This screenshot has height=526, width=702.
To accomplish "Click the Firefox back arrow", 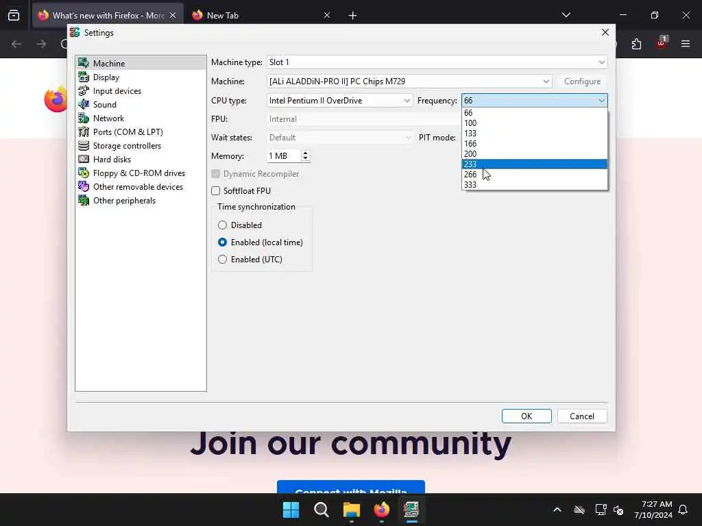I will [16, 44].
